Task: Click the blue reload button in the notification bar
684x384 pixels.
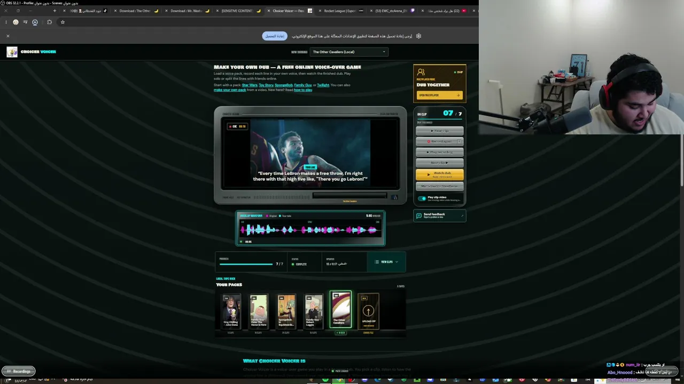Action: pos(275,36)
